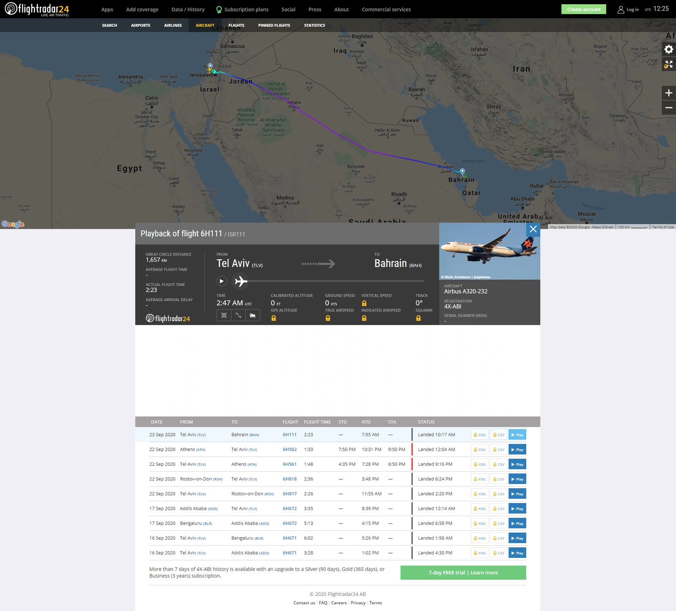Toggle flight route path icon
The height and width of the screenshot is (611, 676).
[238, 315]
